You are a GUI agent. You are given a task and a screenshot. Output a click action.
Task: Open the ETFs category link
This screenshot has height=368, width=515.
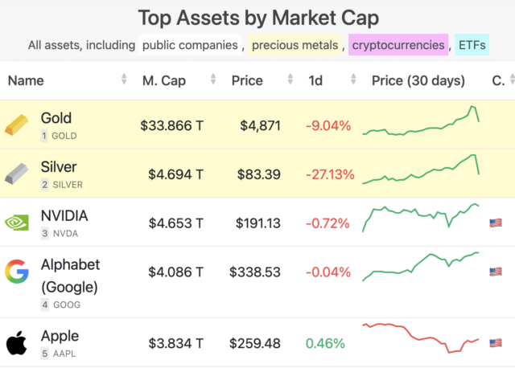(x=472, y=45)
